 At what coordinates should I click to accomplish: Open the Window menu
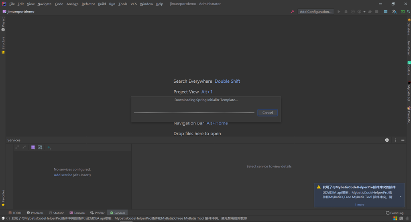(146, 4)
